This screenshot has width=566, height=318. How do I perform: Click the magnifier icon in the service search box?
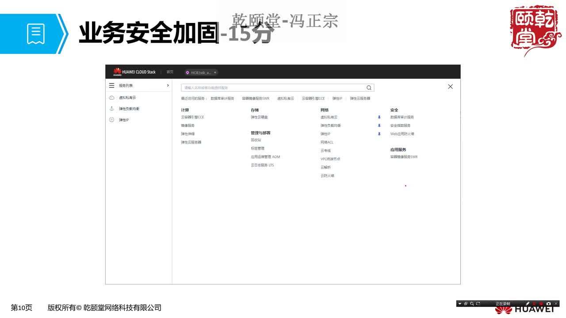pos(369,87)
